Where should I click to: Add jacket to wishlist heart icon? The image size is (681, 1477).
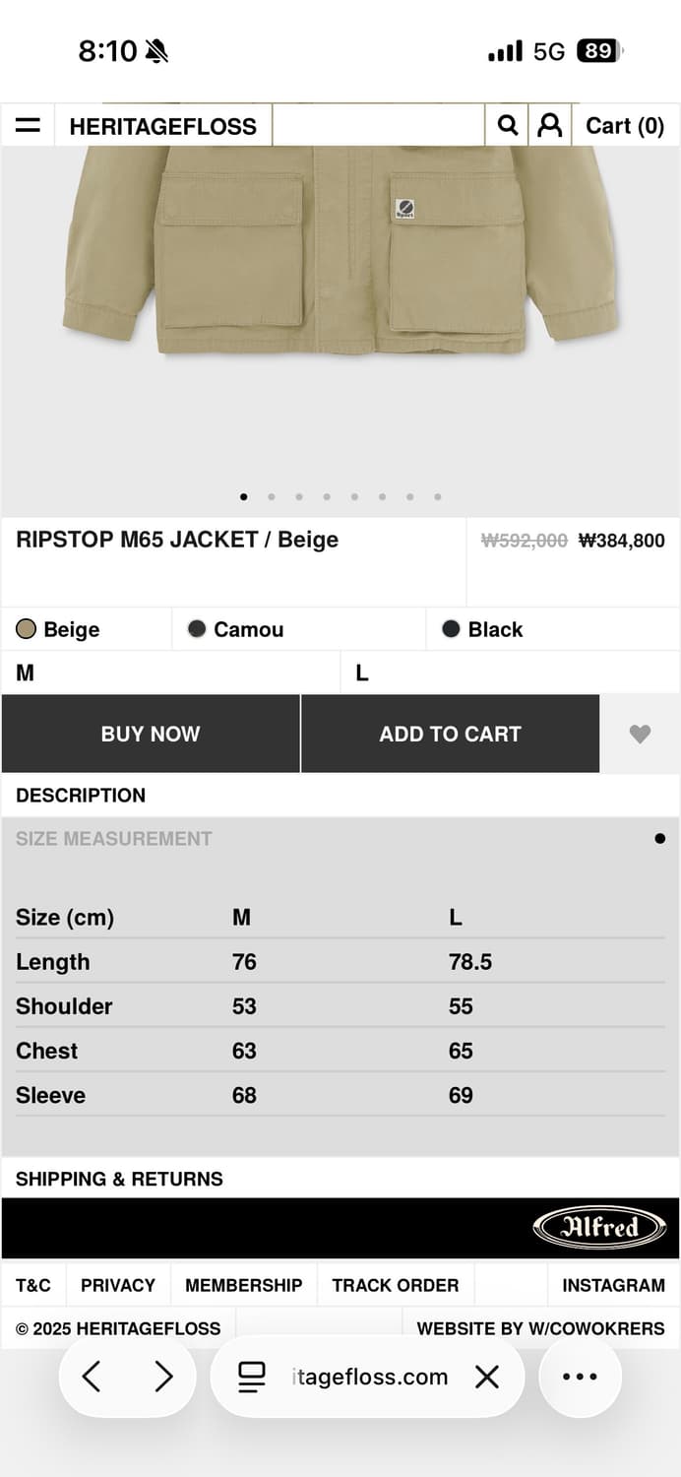click(640, 734)
